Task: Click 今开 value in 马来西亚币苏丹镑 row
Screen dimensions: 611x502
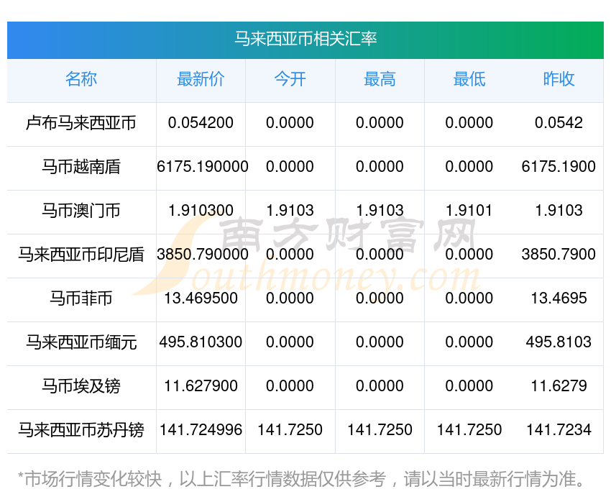Action: tap(290, 430)
